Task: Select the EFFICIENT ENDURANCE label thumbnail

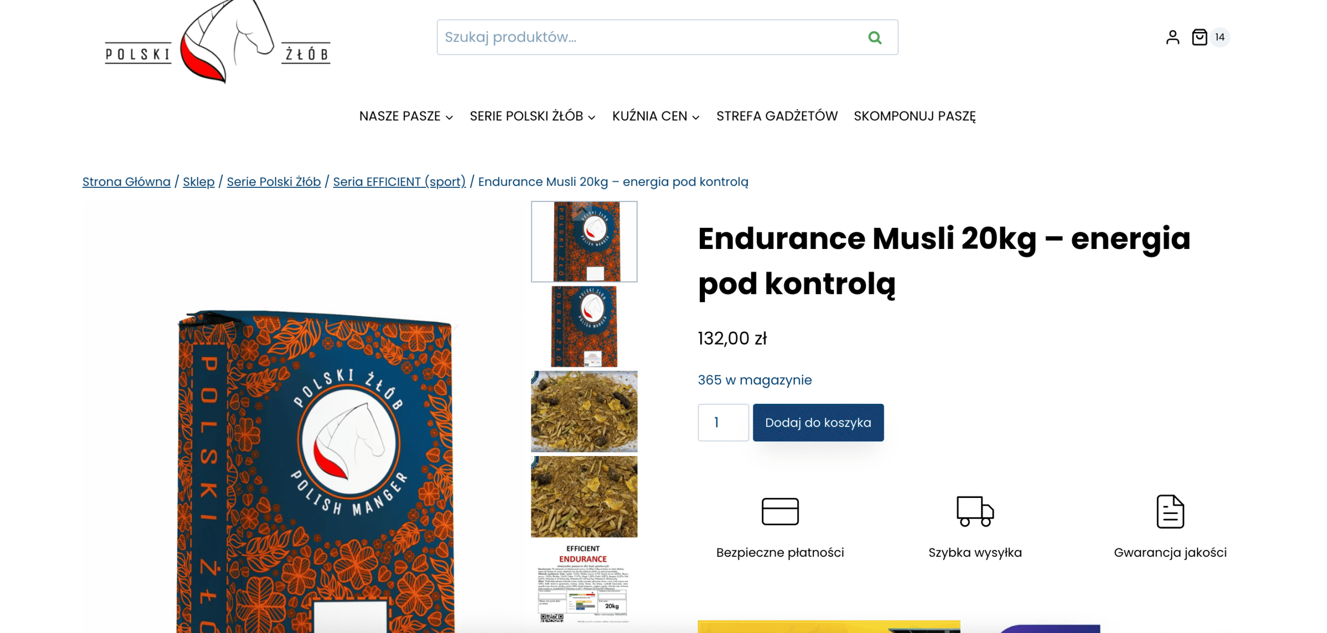Action: [584, 582]
